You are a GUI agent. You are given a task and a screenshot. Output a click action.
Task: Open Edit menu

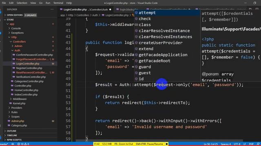pyautogui.click(x=11, y=3)
